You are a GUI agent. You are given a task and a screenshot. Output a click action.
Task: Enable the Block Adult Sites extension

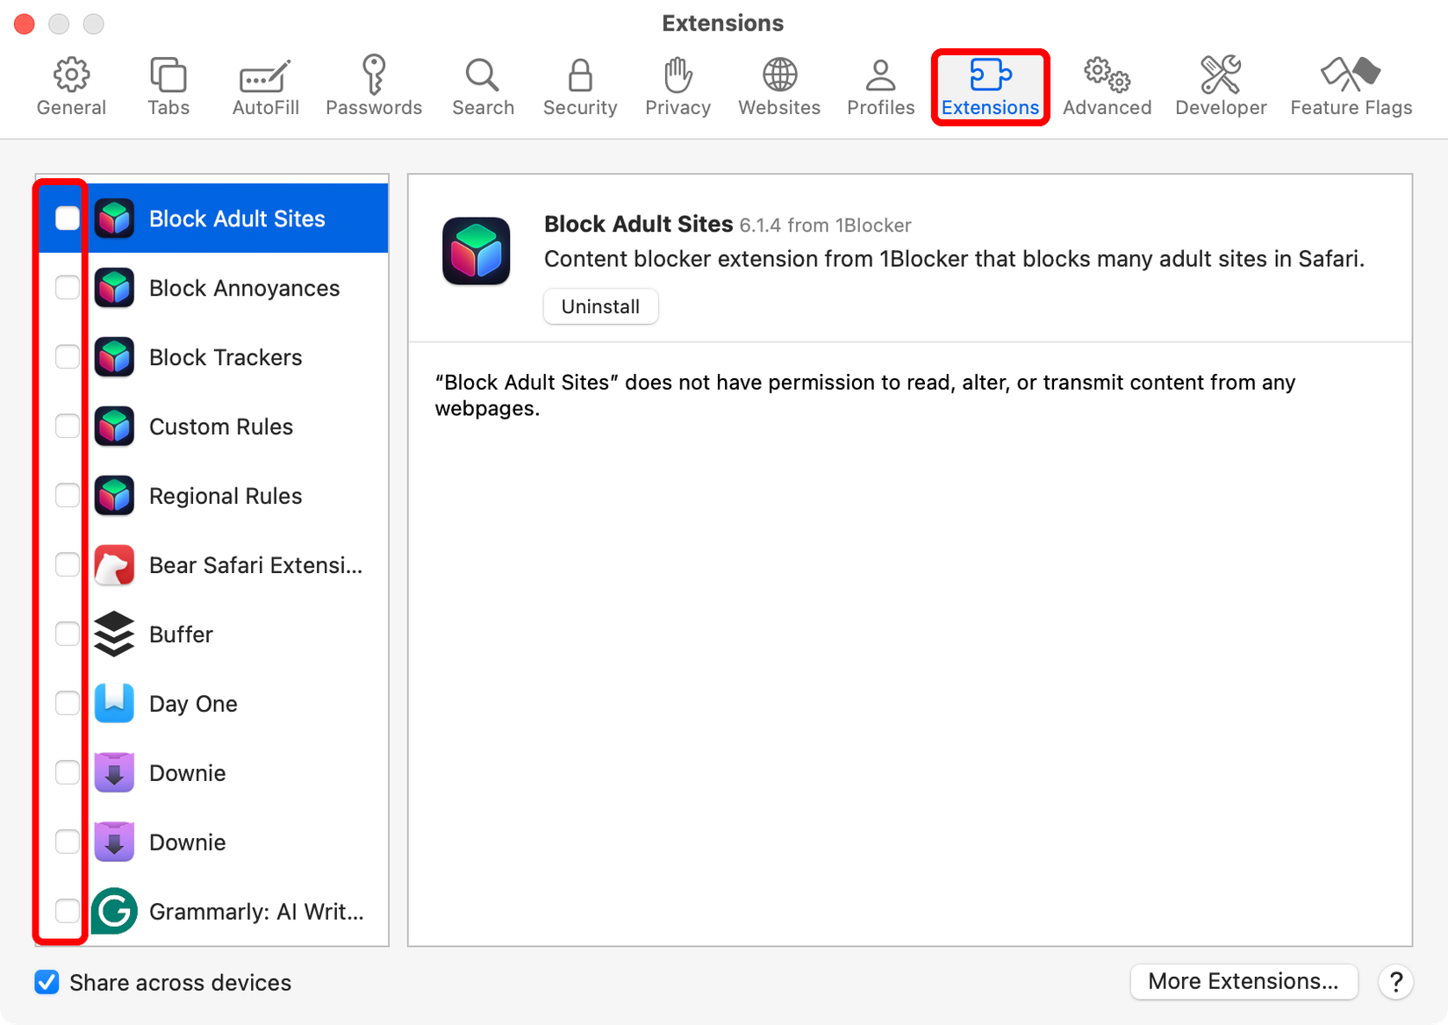coord(67,218)
